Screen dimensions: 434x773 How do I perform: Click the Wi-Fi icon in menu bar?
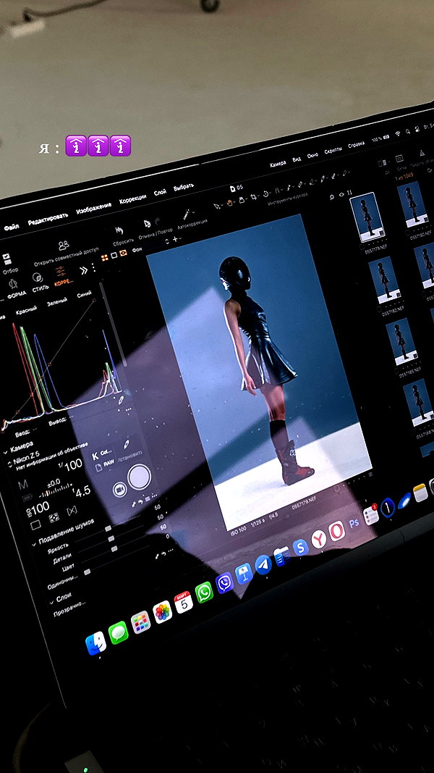click(x=397, y=133)
